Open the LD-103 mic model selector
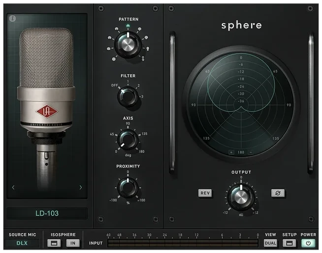The width and height of the screenshot is (322, 253). tap(47, 213)
